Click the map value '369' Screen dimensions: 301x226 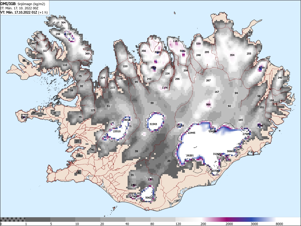click(87, 54)
